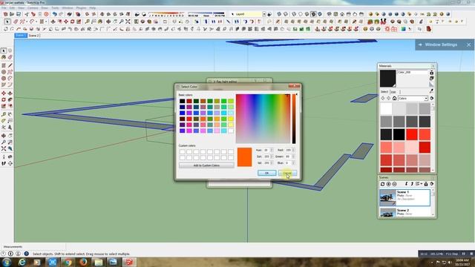This screenshot has height=267, width=475.
Task: Open the File menu
Action: point(4,8)
